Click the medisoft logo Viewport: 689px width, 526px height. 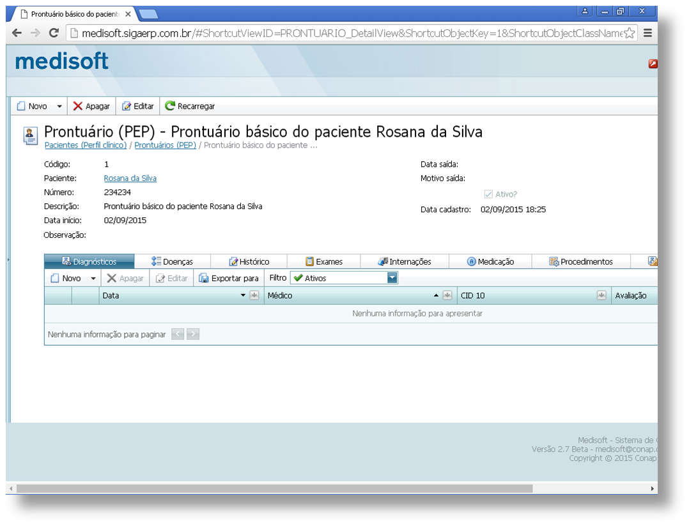tap(61, 61)
